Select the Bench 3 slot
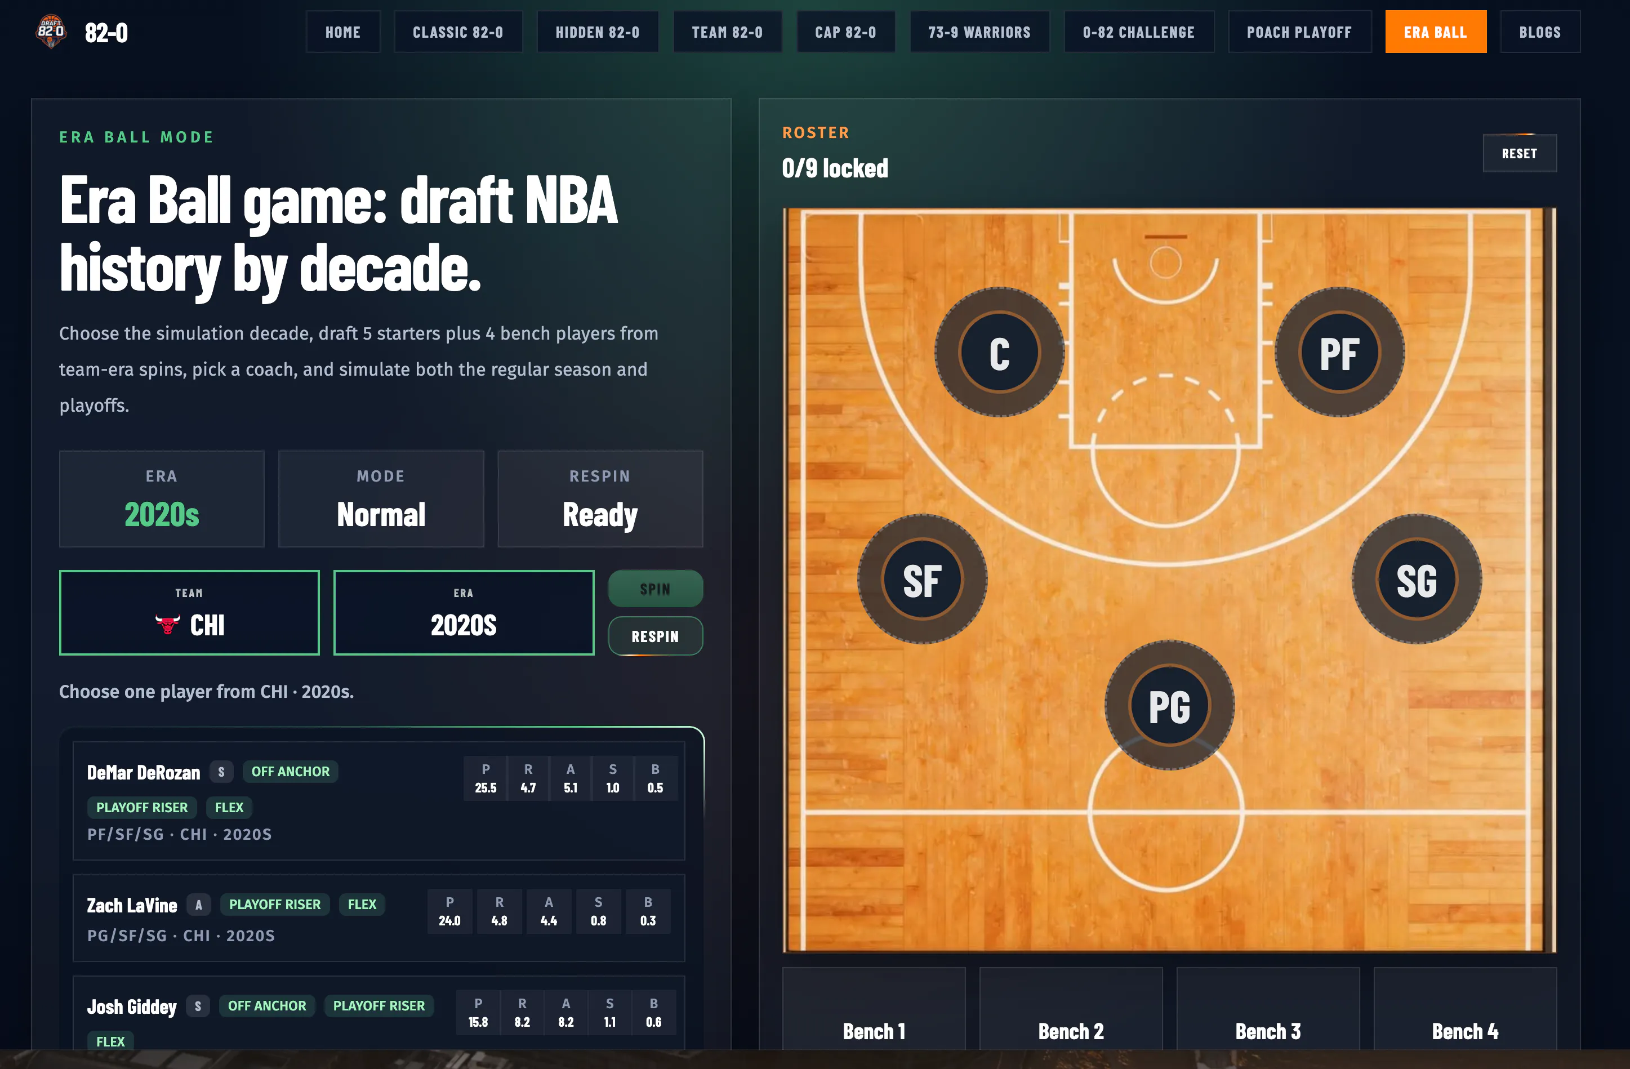 click(1268, 1009)
